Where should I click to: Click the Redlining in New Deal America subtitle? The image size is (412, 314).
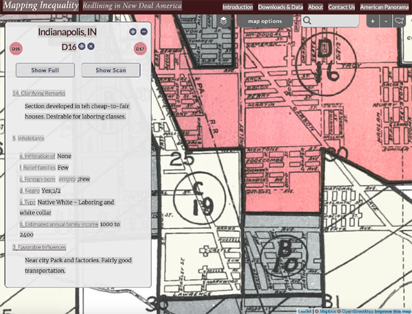[132, 5]
